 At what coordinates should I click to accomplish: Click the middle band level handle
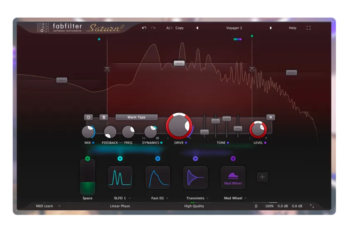(179, 63)
